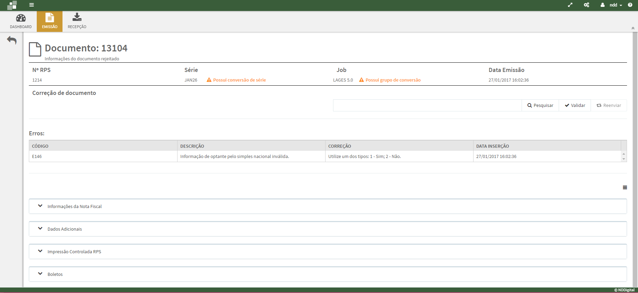638x293 pixels.
Task: Click the search input field
Action: (427, 106)
